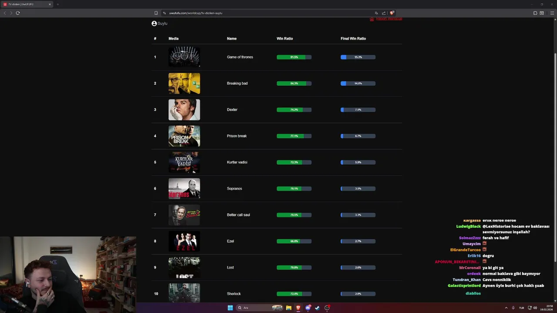Open the Sopranos thumbnail image
The image size is (557, 313).
pyautogui.click(x=185, y=189)
